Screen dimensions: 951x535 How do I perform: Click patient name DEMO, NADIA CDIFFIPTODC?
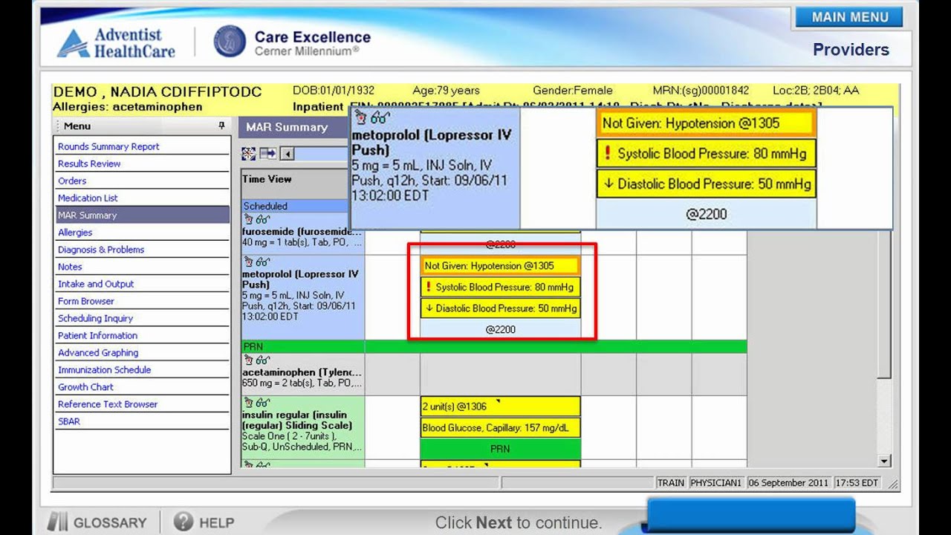(158, 92)
